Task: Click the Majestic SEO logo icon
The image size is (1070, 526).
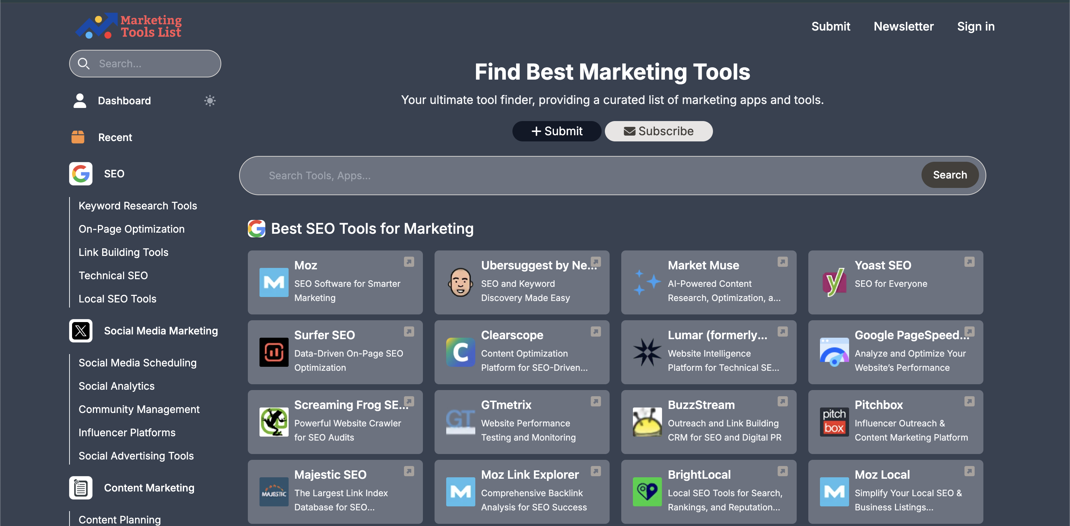Action: [274, 492]
